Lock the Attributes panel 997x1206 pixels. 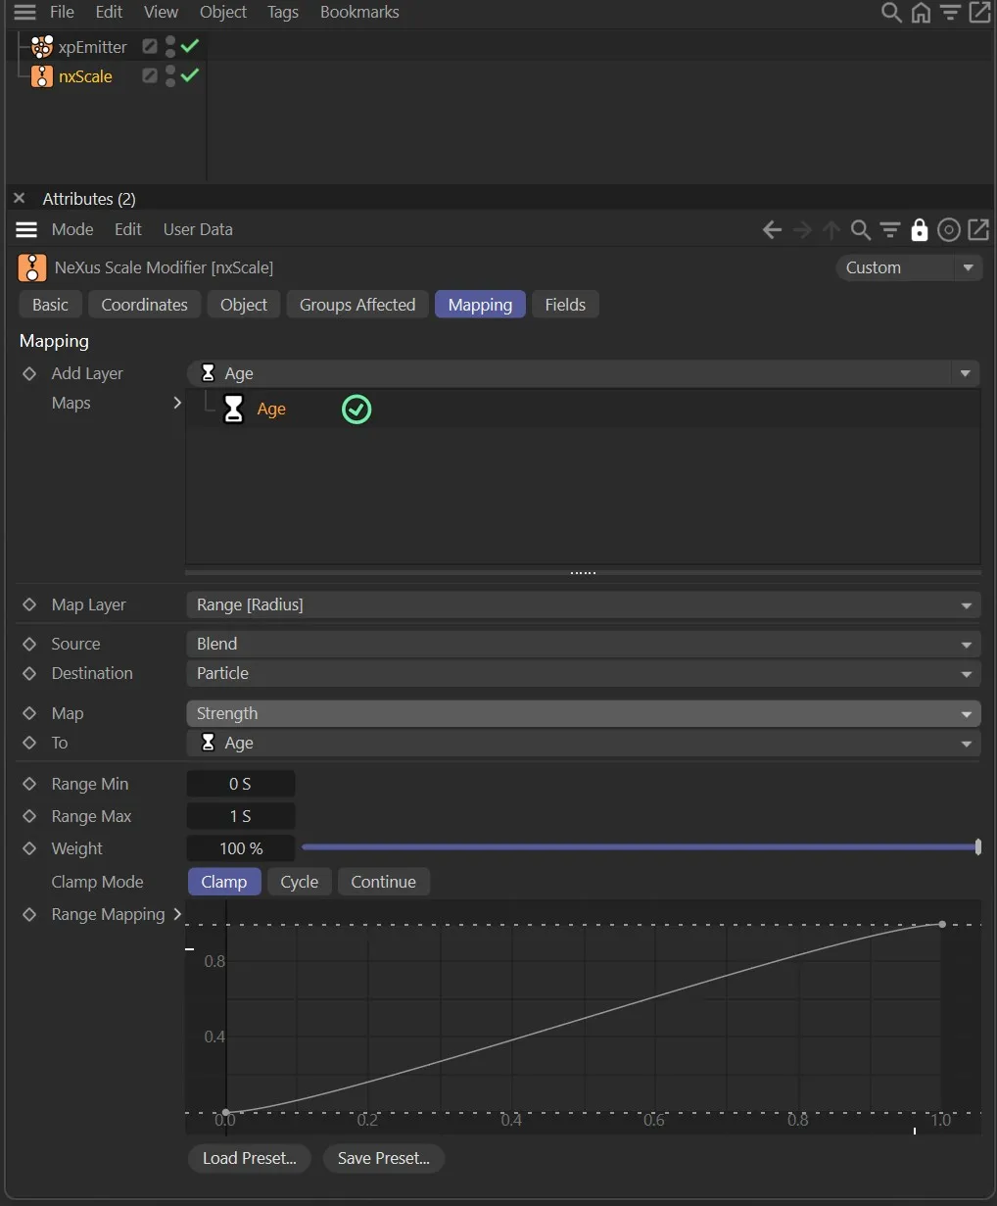point(919,229)
